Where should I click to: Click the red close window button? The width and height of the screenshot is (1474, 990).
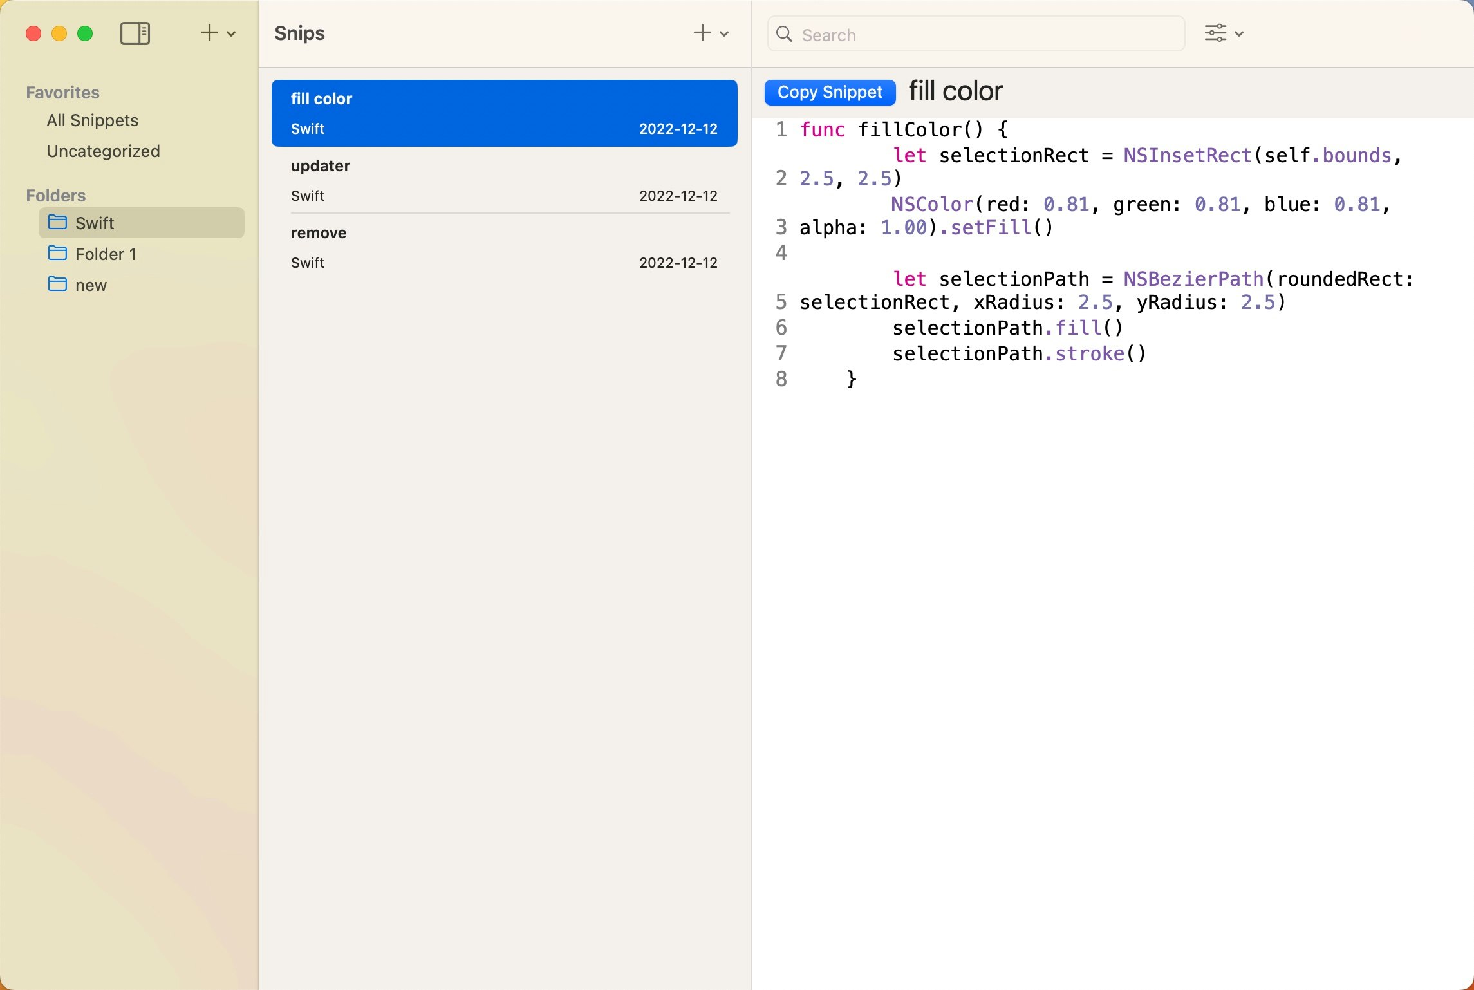point(33,33)
